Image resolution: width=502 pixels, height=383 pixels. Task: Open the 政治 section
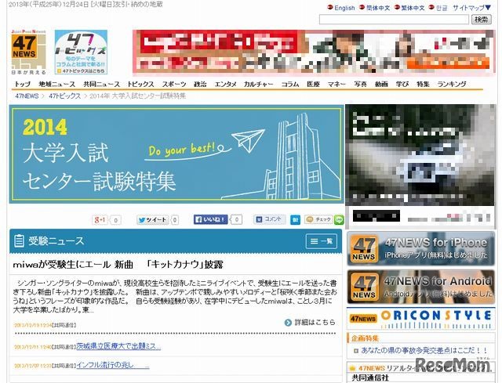pos(200,84)
